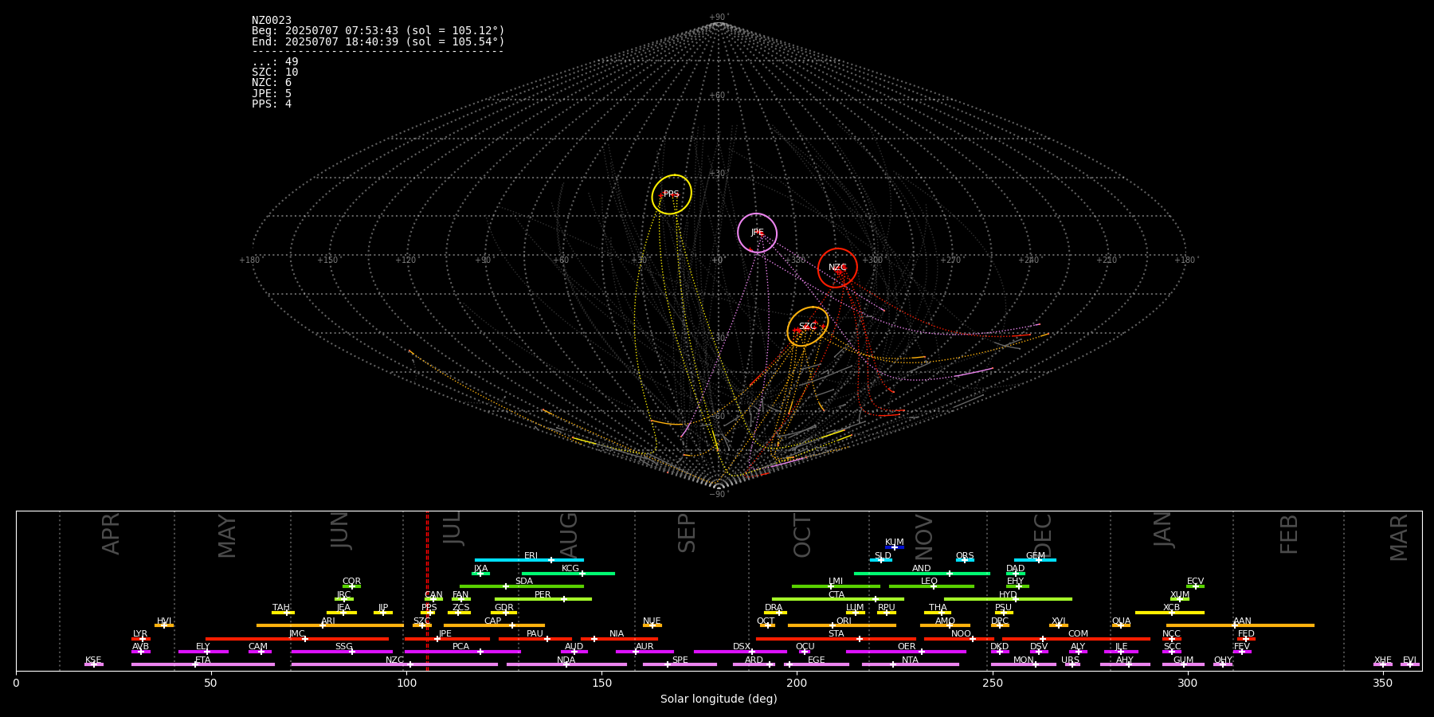The height and width of the screenshot is (717, 1434).
Task: Click the red JMC shower bar
Action: (x=297, y=639)
